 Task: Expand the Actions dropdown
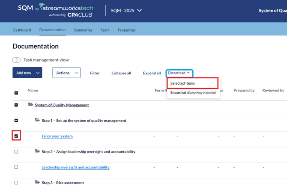pos(66,73)
